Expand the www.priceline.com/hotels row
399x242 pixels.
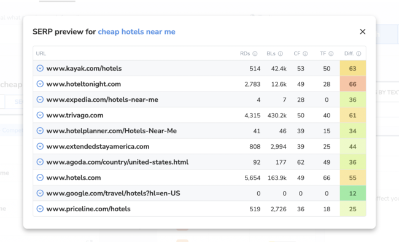pyautogui.click(x=40, y=209)
